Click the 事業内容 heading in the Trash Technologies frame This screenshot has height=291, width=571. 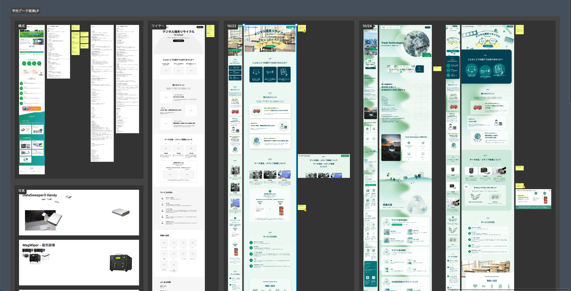(387, 205)
